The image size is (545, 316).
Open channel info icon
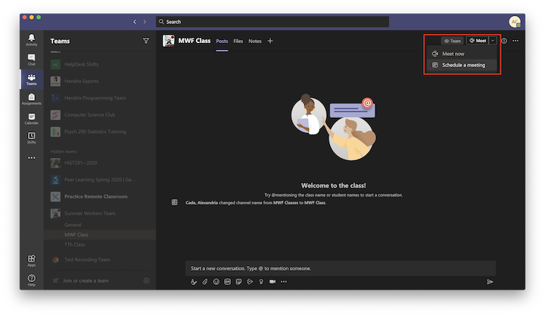pos(504,41)
